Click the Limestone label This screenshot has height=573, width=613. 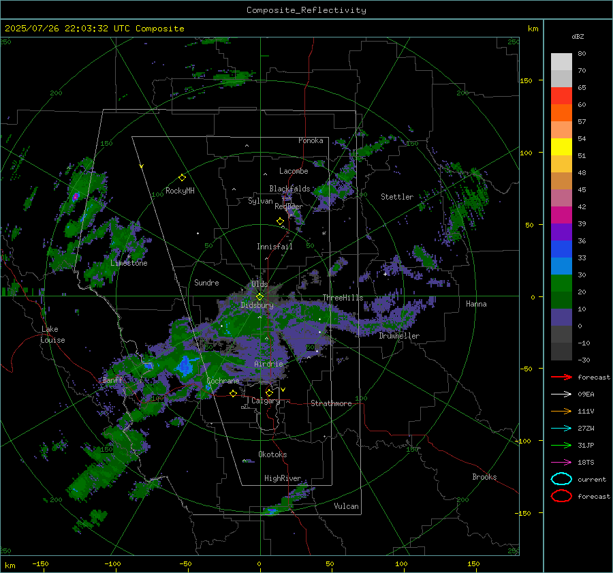pyautogui.click(x=129, y=263)
